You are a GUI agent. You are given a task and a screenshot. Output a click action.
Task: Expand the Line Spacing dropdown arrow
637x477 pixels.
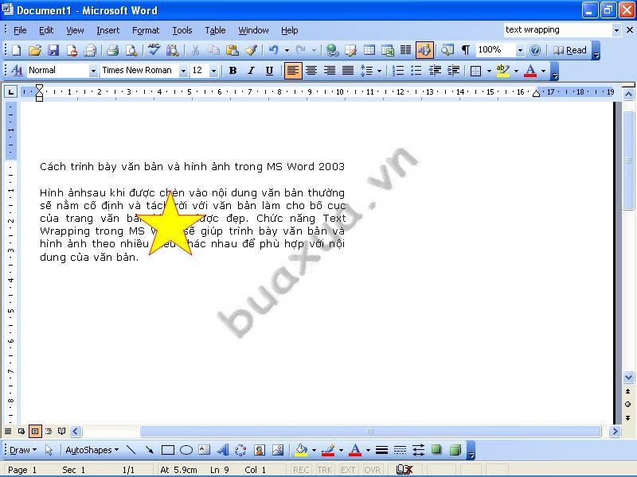click(x=380, y=71)
